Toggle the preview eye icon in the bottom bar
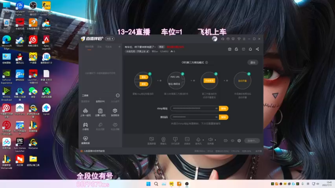The image size is (335, 188). point(232,141)
